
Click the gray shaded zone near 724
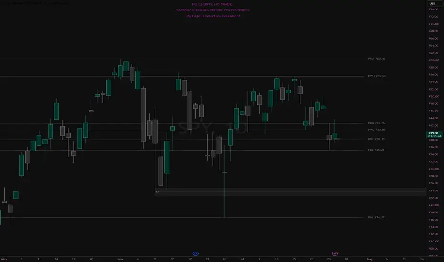click(290, 192)
